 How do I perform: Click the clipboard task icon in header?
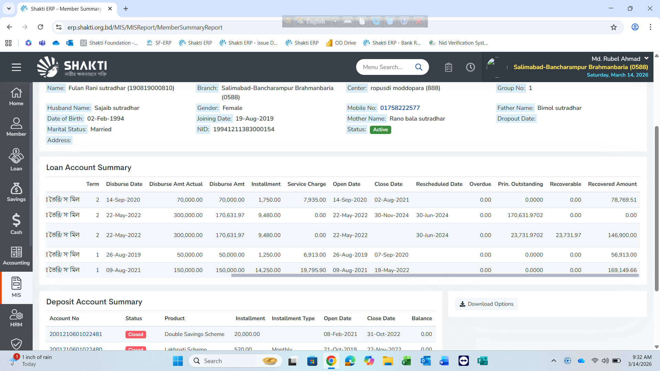[x=448, y=67]
